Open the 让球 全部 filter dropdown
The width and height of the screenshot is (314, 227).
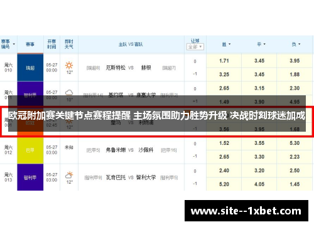point(195,47)
